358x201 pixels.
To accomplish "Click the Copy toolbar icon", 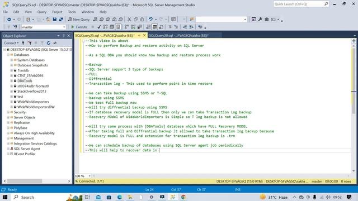I will [x=135, y=20].
